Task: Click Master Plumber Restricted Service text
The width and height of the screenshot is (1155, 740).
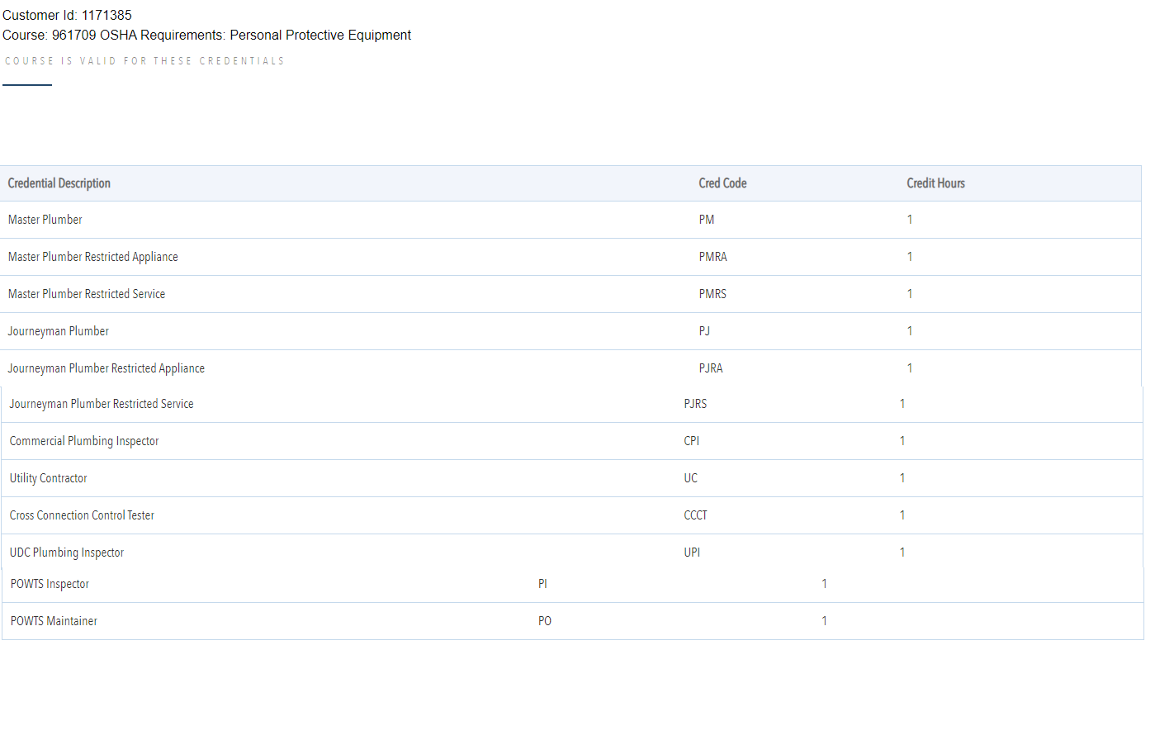Action: tap(87, 294)
